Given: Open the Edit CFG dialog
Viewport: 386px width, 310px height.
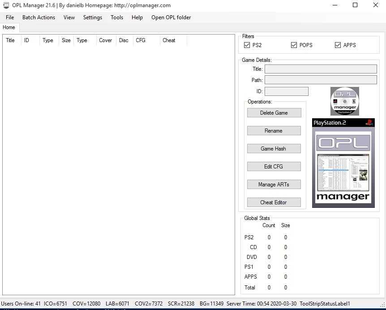Looking at the screenshot, I should [x=274, y=166].
